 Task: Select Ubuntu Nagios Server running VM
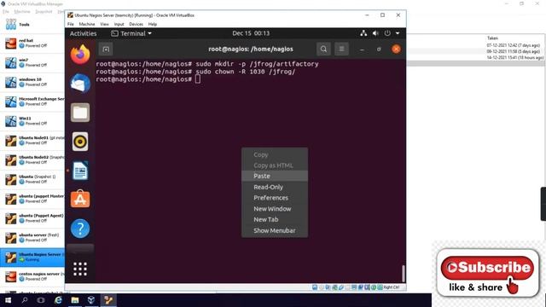pyautogui.click(x=32, y=258)
